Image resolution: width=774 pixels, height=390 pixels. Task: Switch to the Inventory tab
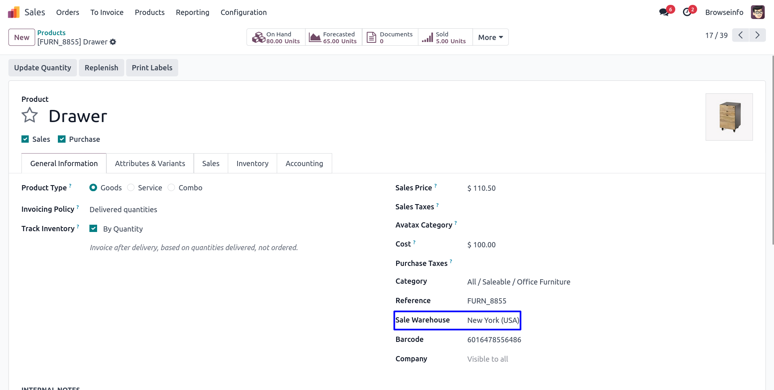[252, 163]
